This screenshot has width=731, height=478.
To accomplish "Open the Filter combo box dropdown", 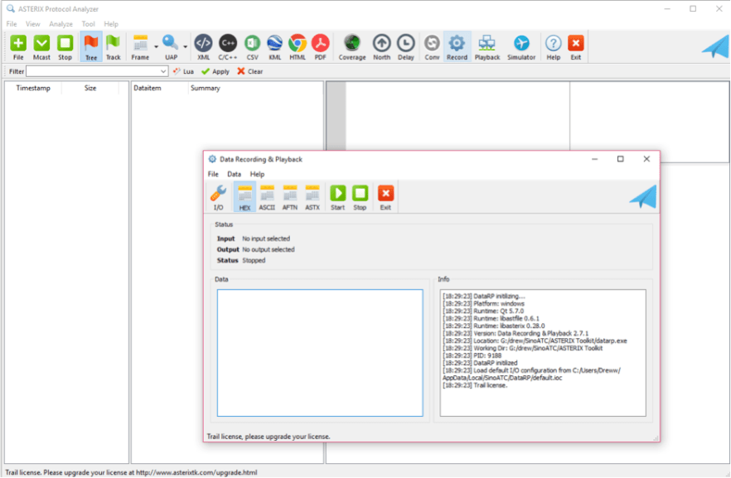I will click(x=163, y=71).
